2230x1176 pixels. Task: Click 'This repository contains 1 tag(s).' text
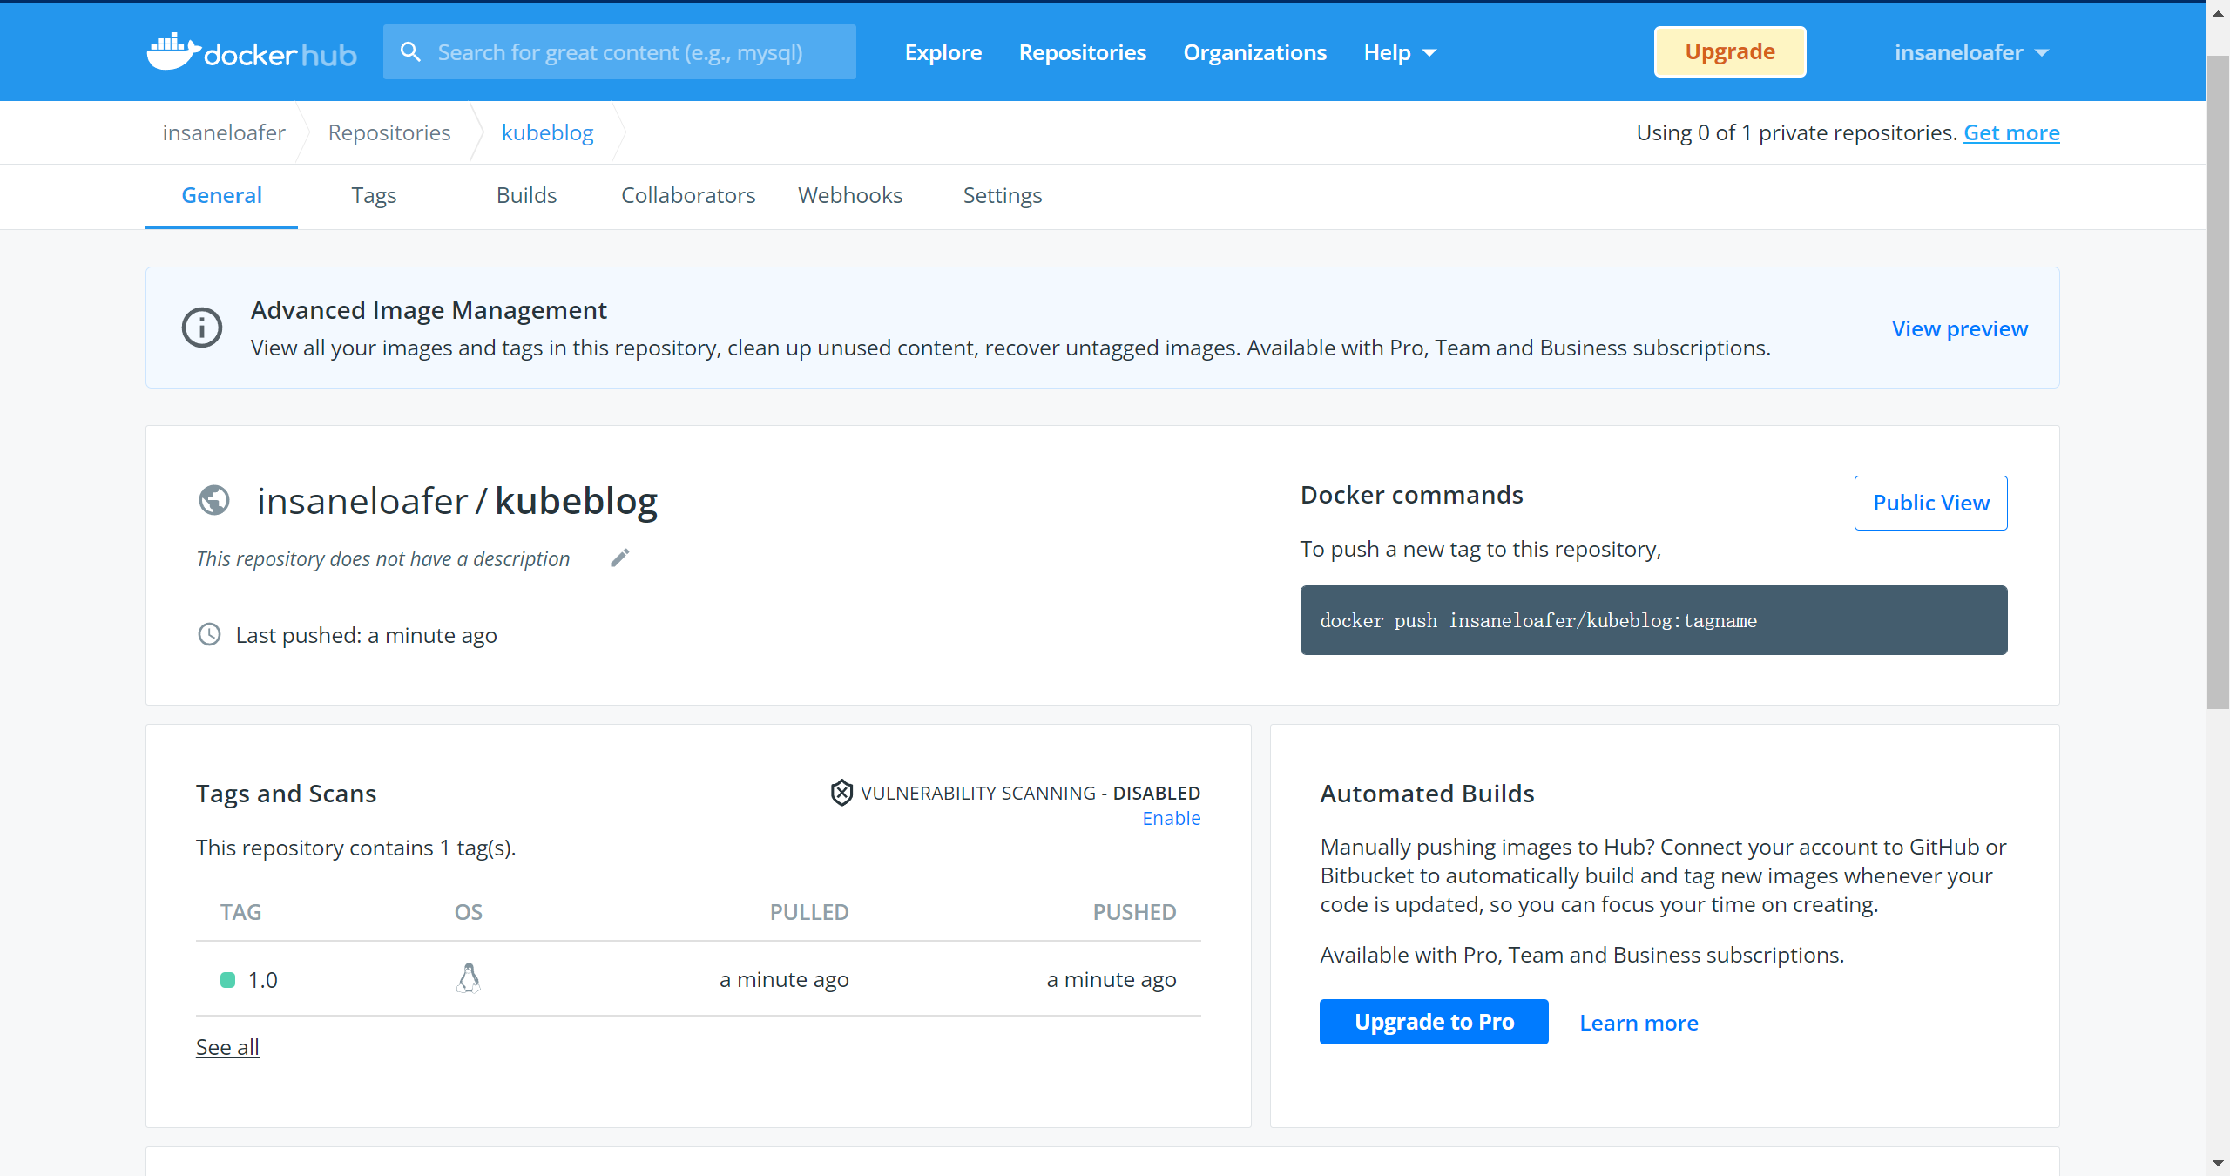[355, 848]
